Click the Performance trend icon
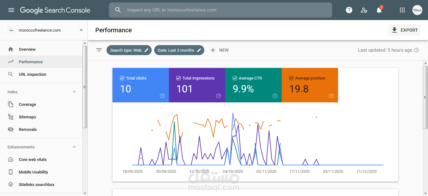This screenshot has height=196, width=428. 11,62
